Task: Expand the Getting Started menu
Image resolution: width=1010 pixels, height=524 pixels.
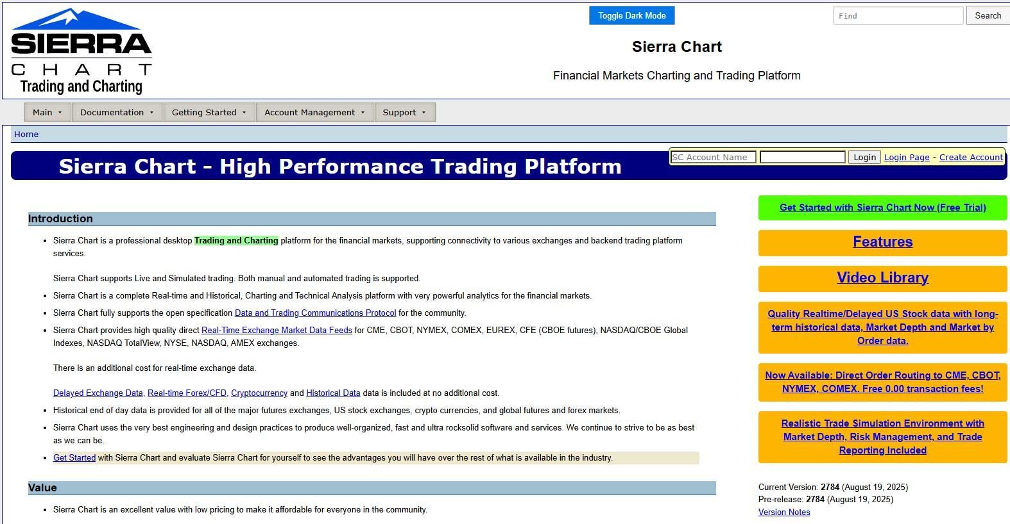Action: (209, 112)
